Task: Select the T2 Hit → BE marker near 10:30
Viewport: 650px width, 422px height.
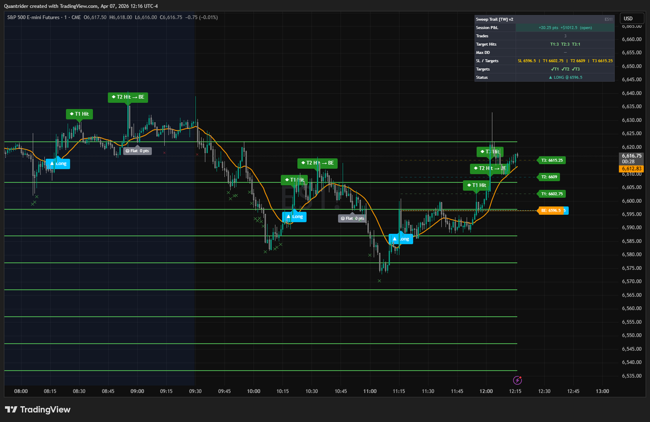Action: [317, 163]
